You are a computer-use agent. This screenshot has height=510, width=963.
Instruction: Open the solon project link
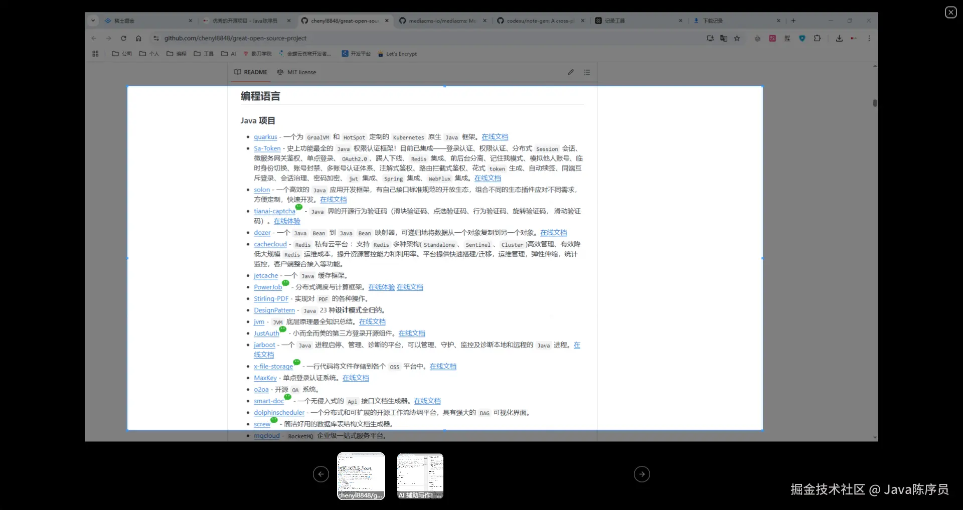[262, 190]
